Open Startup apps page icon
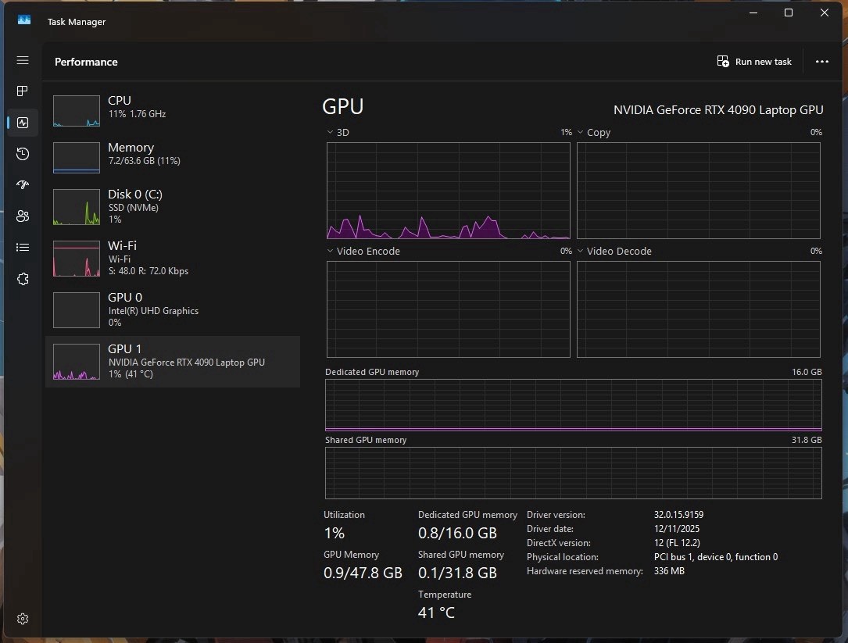 point(22,185)
